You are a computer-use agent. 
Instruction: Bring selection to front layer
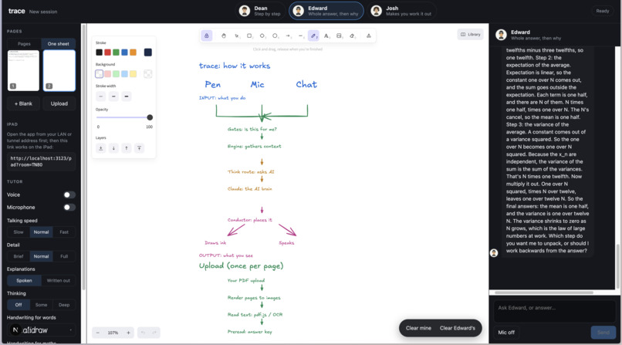[139, 148]
